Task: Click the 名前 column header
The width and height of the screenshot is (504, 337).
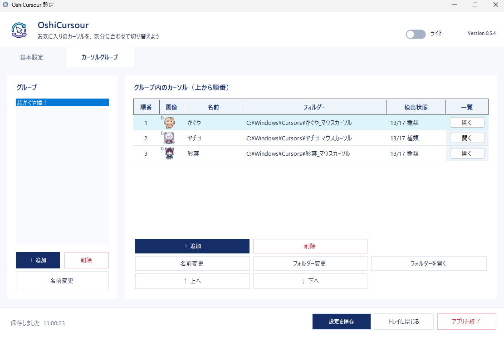Action: [213, 107]
